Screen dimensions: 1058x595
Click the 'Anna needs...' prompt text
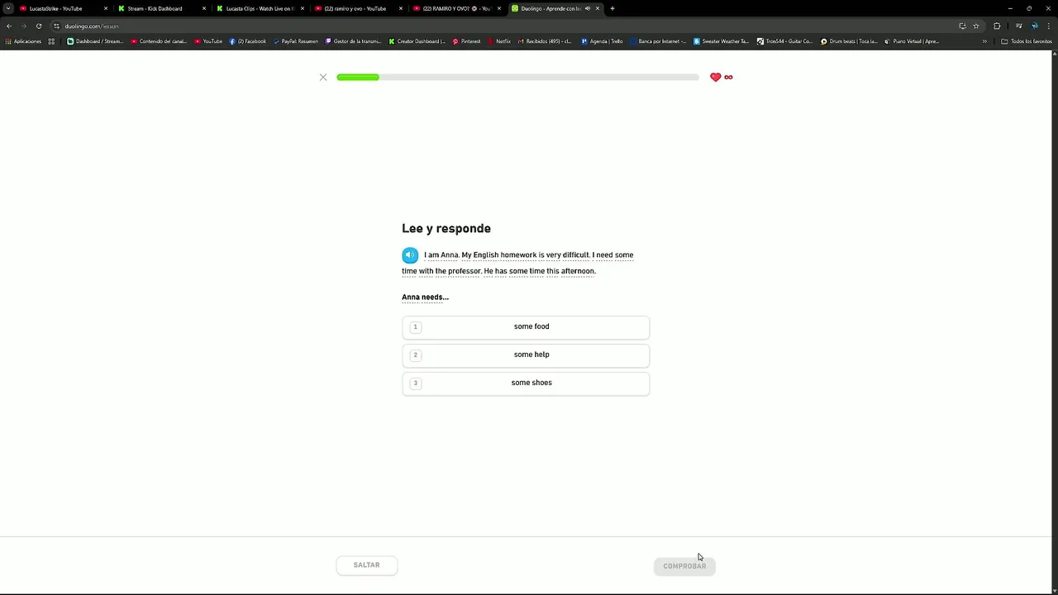click(x=425, y=297)
